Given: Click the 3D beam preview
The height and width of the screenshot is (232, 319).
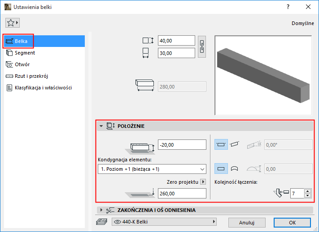Looking at the screenshot, I should [263, 76].
